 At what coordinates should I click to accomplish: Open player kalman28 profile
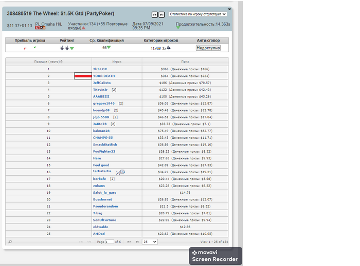point(101,131)
